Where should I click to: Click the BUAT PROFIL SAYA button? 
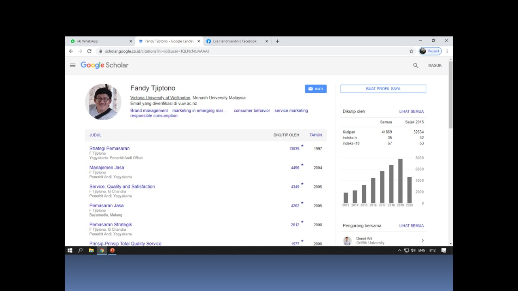pyautogui.click(x=383, y=89)
